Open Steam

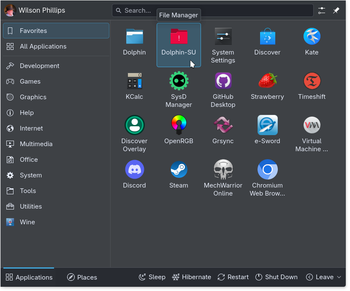point(179,178)
